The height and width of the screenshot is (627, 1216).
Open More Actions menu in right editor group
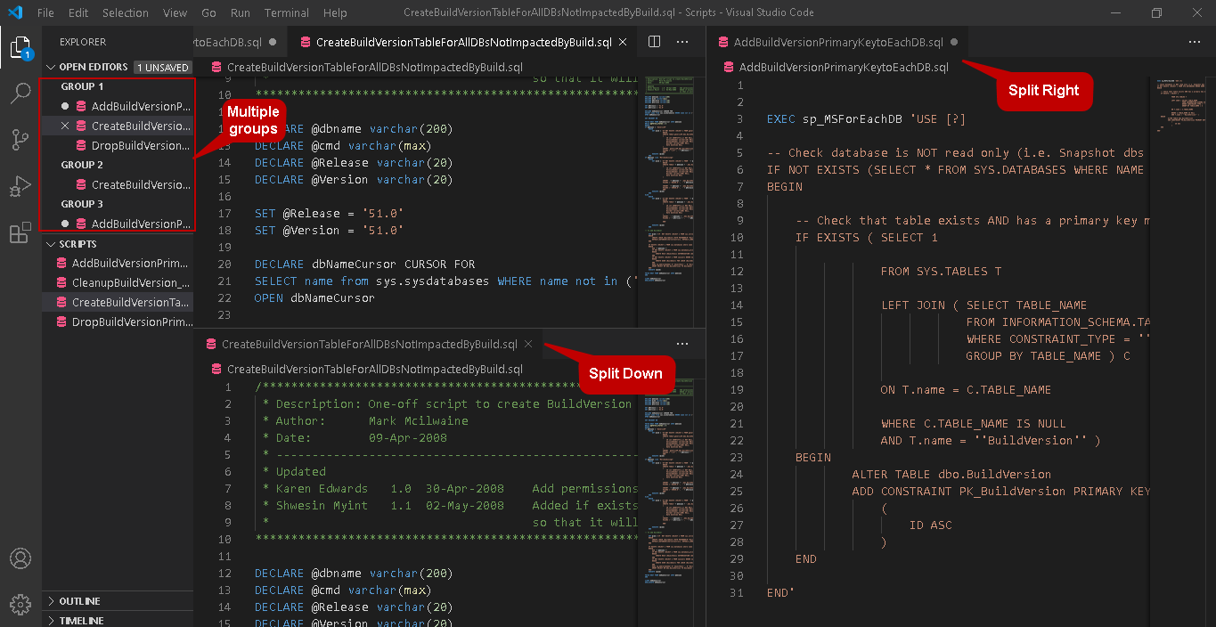point(1193,42)
